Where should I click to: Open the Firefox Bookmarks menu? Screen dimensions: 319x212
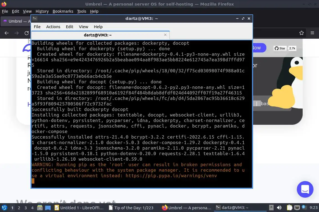pyautogui.click(x=63, y=11)
